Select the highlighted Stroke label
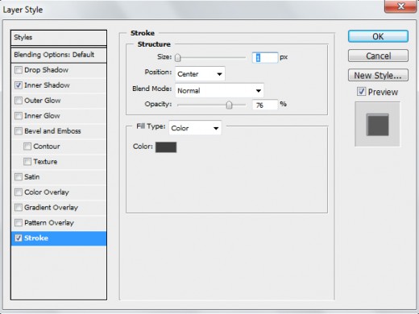Image resolution: width=419 pixels, height=314 pixels. click(x=36, y=238)
